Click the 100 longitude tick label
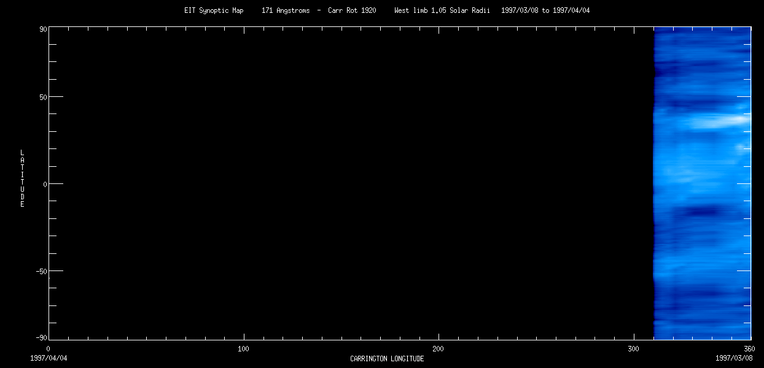 pyautogui.click(x=243, y=349)
